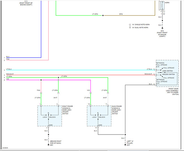Click the "(LEFT 'A' PILLAR)" location note

click(130, 142)
